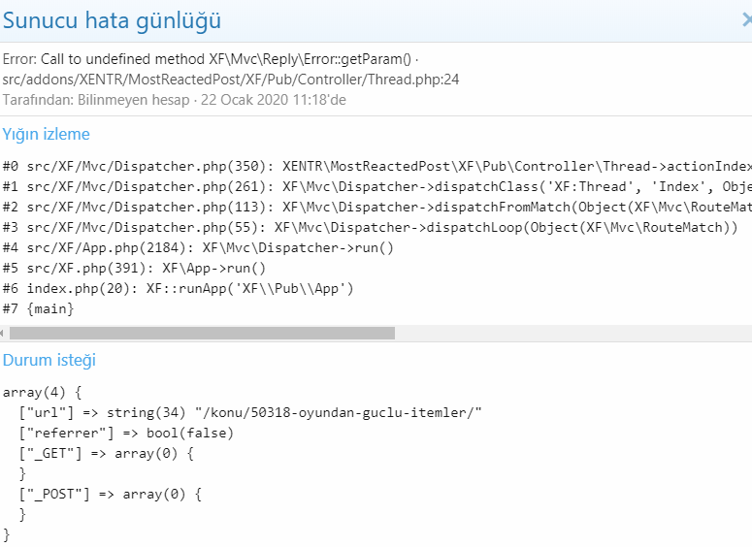Click stack trace line #0 Dispatcher.php(350)
The height and width of the screenshot is (547, 752).
[376, 167]
